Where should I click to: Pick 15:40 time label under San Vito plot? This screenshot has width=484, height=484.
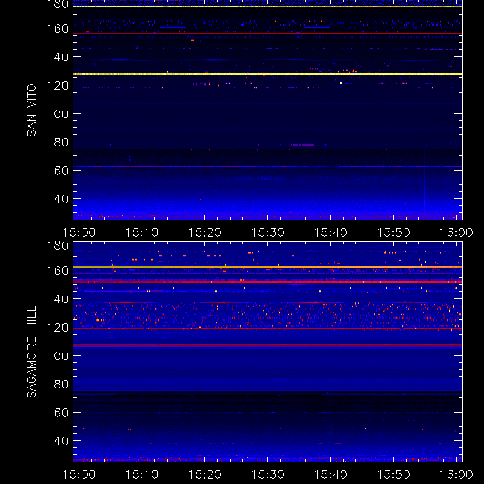click(330, 232)
